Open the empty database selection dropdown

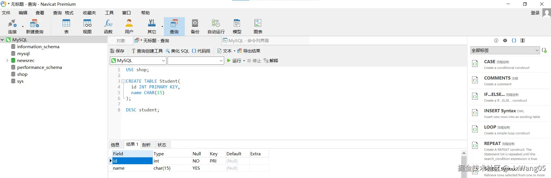[196, 61]
